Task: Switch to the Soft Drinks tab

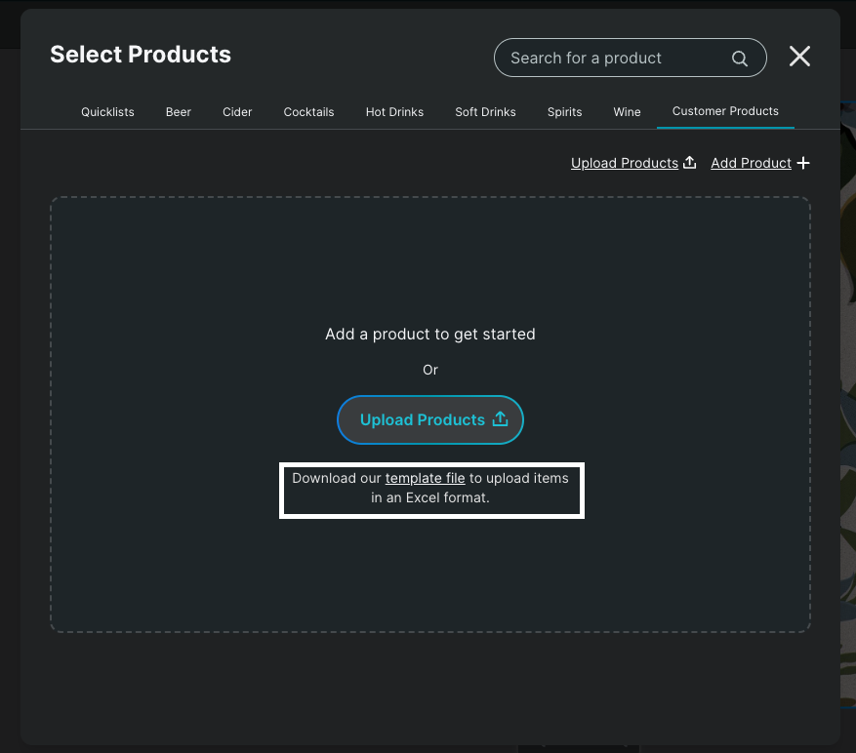Action: coord(485,112)
